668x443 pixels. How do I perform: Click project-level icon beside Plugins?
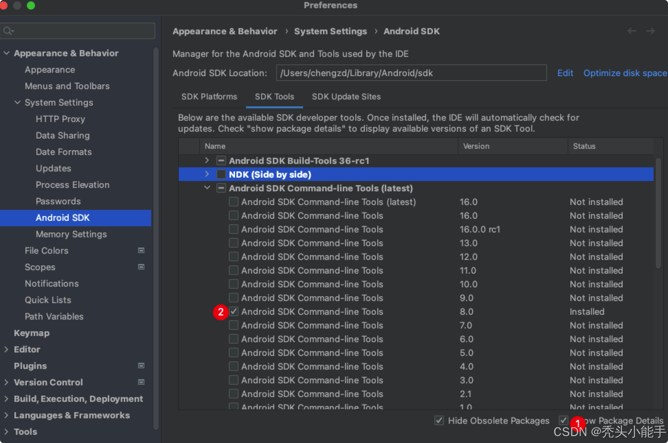tap(141, 366)
